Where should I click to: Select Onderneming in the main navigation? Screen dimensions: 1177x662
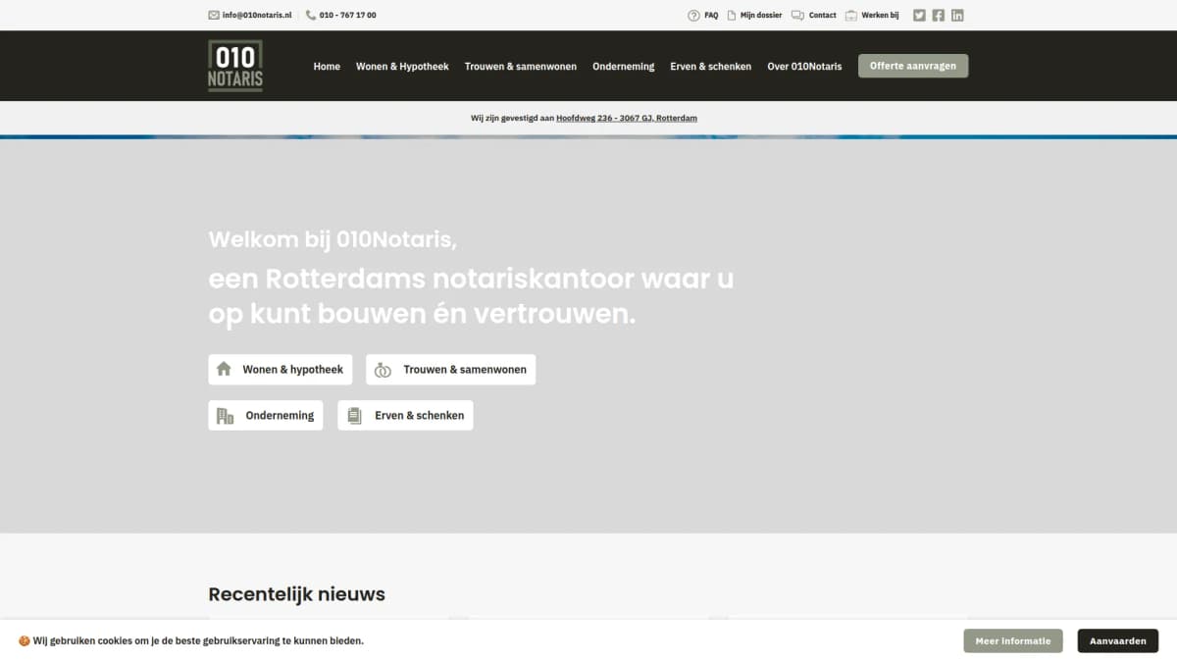[x=623, y=67]
